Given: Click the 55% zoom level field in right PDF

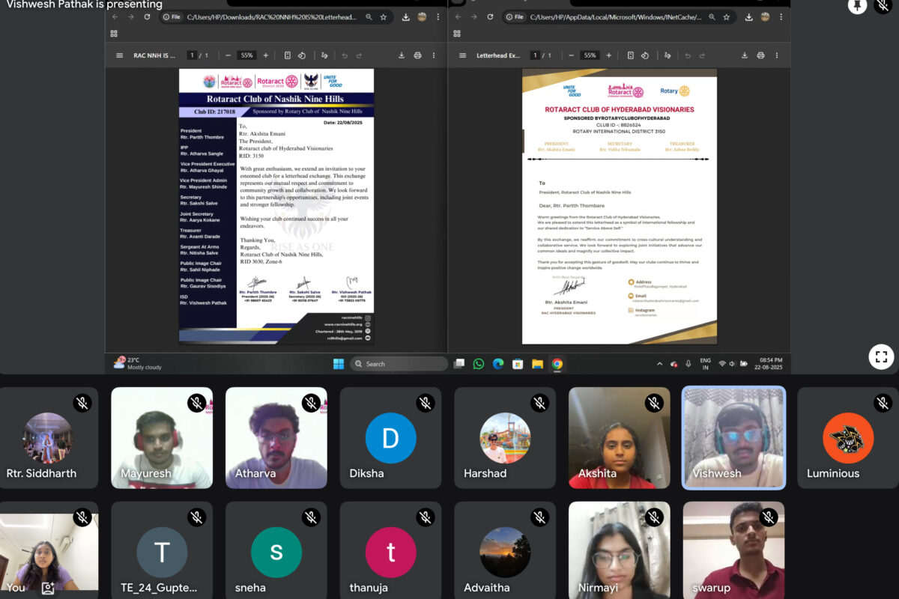Looking at the screenshot, I should coord(590,55).
